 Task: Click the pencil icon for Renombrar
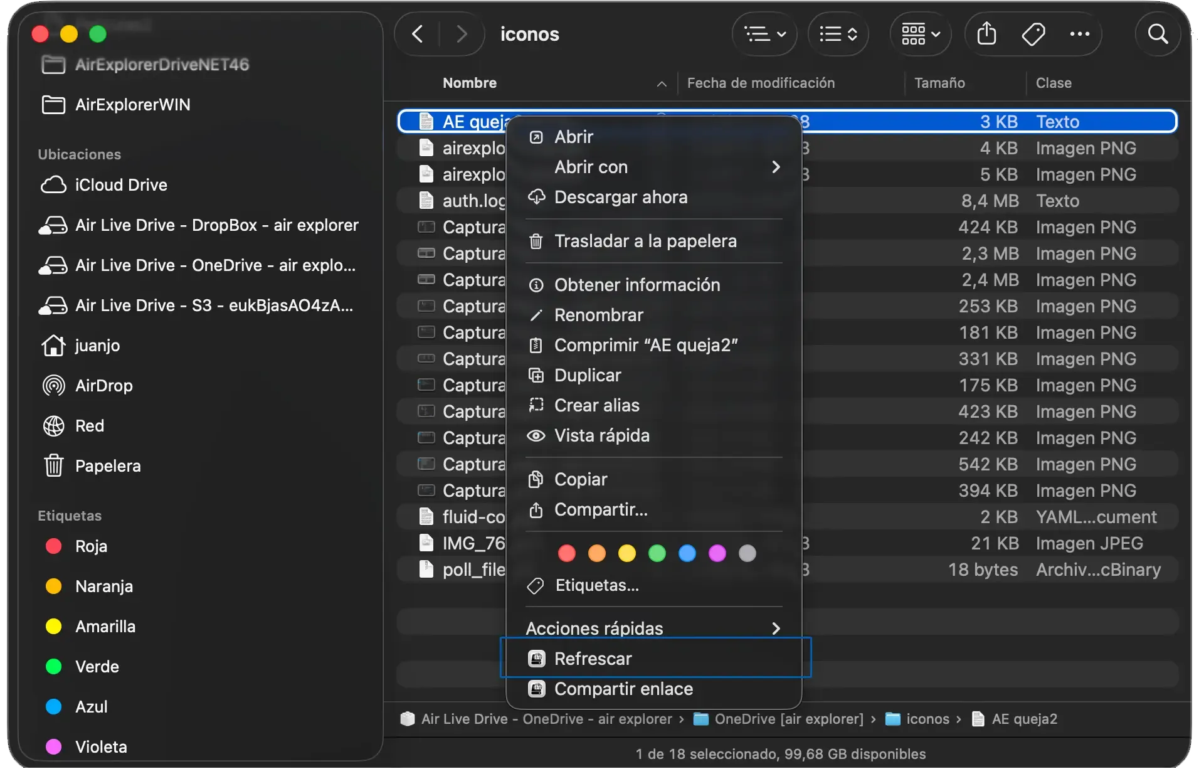pyautogui.click(x=536, y=315)
